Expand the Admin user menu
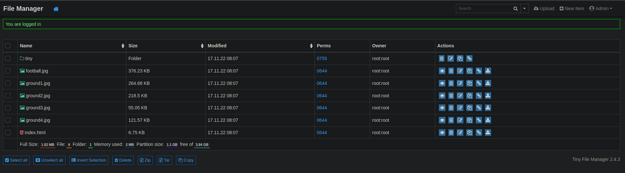625x173 pixels. point(601,8)
